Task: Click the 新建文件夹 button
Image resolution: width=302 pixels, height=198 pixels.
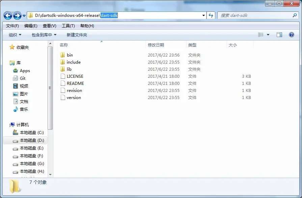Action: 77,35
